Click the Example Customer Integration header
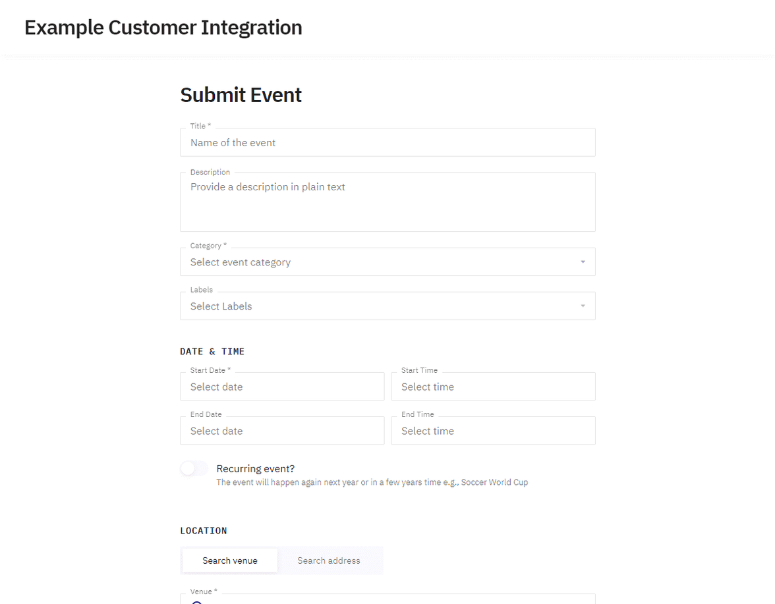 [163, 27]
